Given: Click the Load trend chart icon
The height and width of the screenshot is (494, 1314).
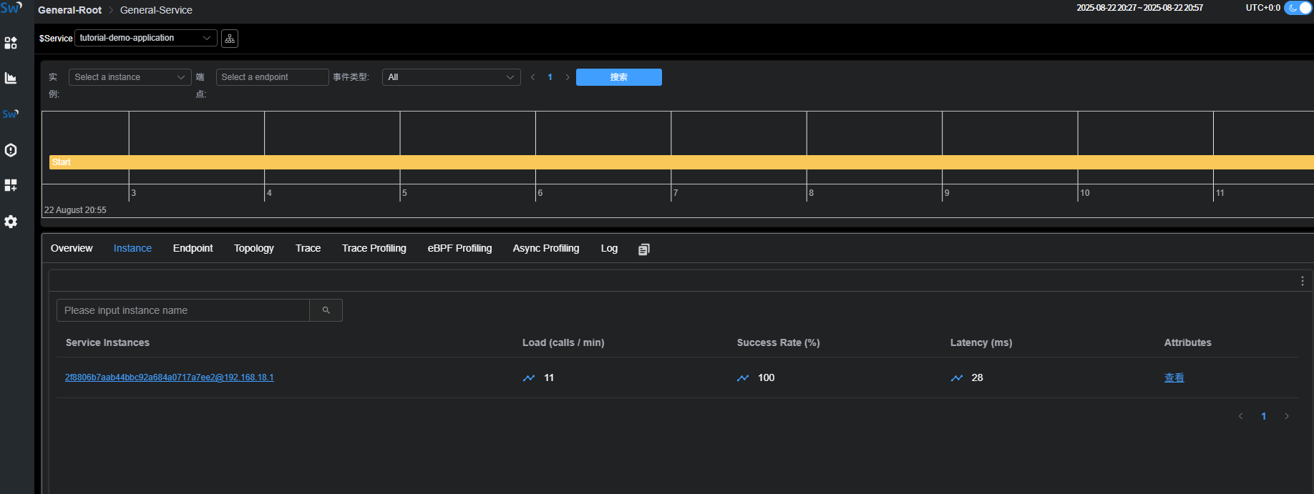Looking at the screenshot, I should (x=529, y=377).
